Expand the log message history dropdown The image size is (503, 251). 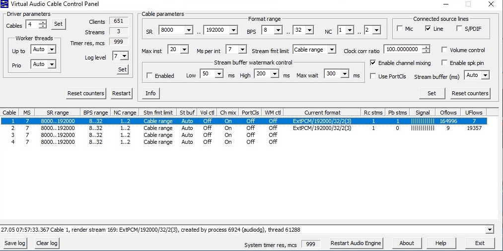tap(490, 230)
